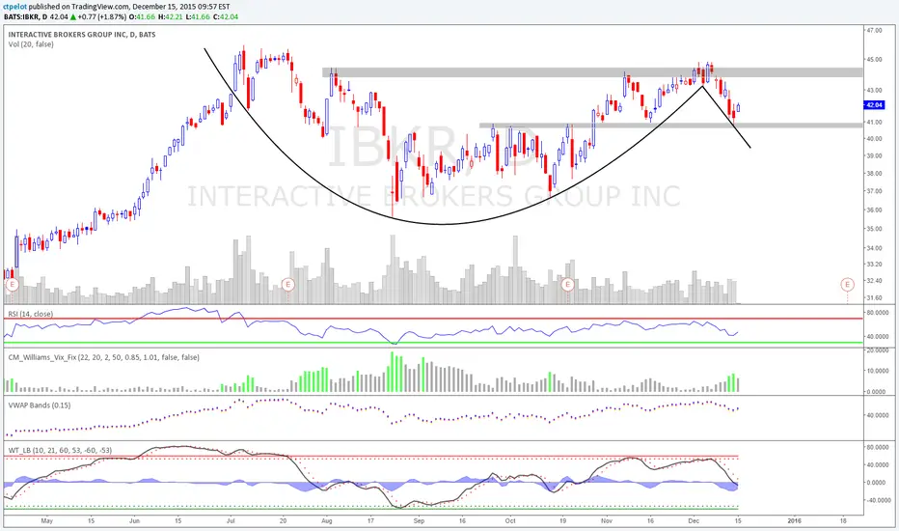Click the Vol (20, false) indicator label

31,44
